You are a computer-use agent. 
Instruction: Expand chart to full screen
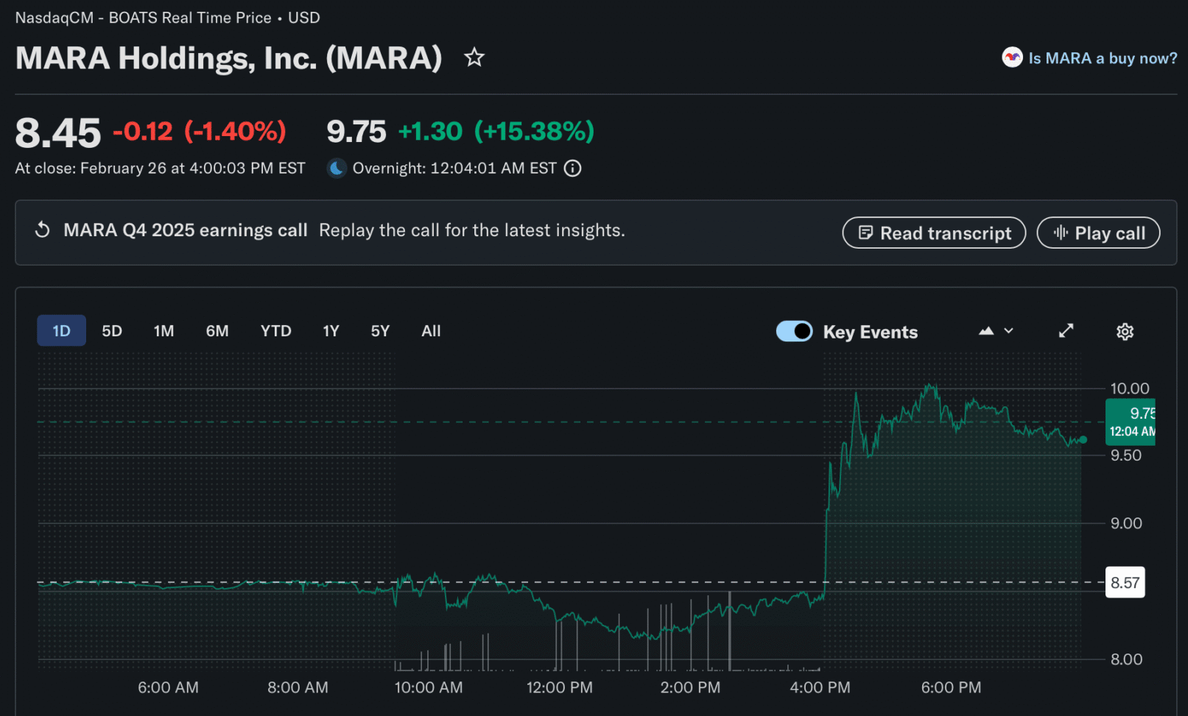pos(1066,331)
